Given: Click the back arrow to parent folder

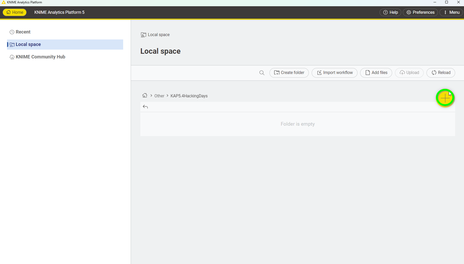Looking at the screenshot, I should pyautogui.click(x=145, y=107).
